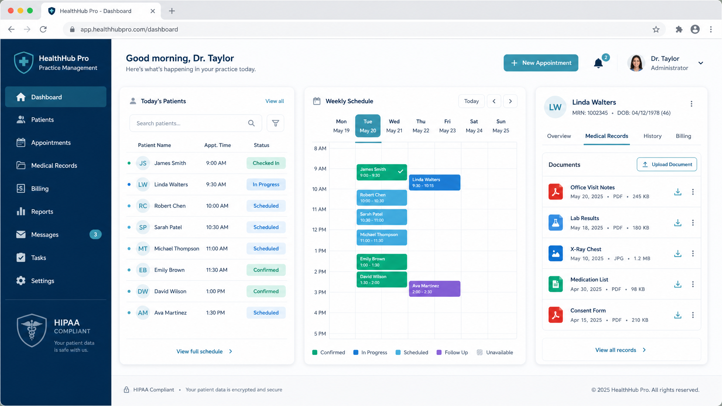Follow the View all records link

(620, 350)
